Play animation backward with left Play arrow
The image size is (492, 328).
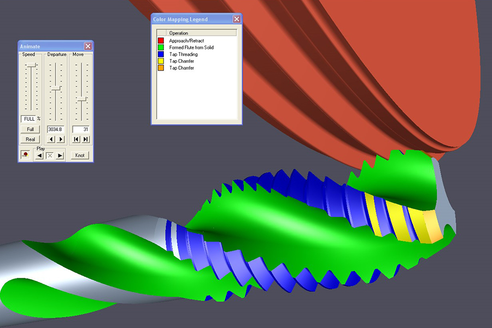[39, 155]
